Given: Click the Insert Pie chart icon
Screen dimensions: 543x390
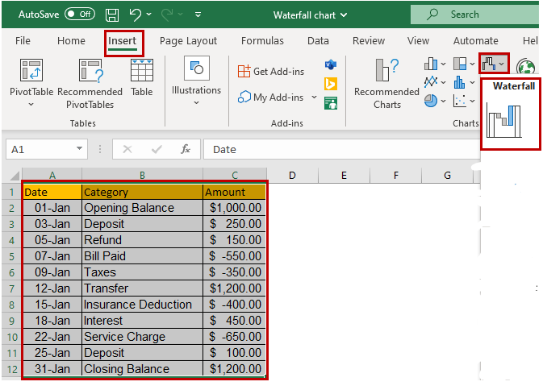Looking at the screenshot, I should pyautogui.click(x=431, y=101).
